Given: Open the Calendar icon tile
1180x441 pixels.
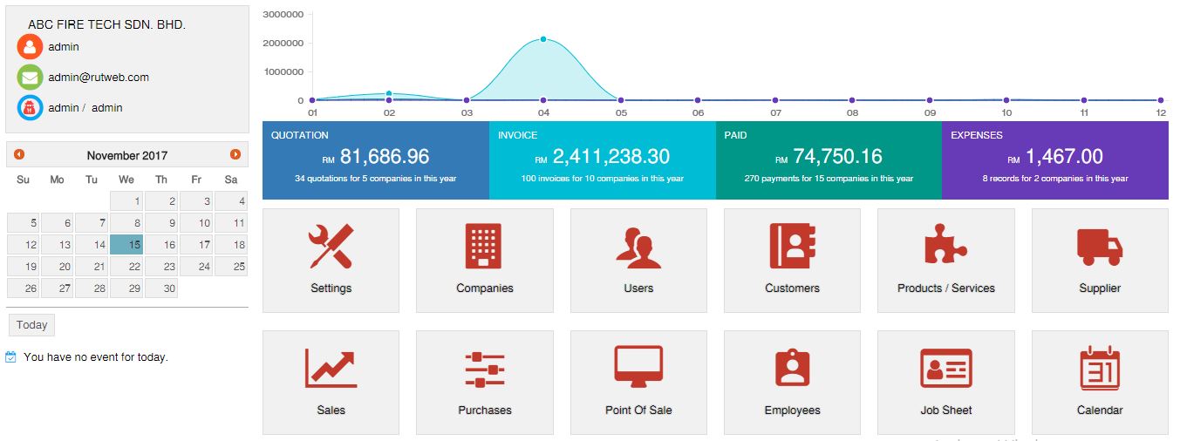Looking at the screenshot, I should click(1099, 369).
